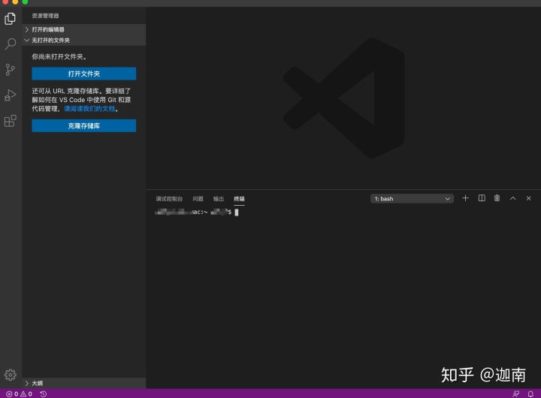Collapse the 无打开的文件夹 section
The height and width of the screenshot is (398, 541).
point(84,41)
